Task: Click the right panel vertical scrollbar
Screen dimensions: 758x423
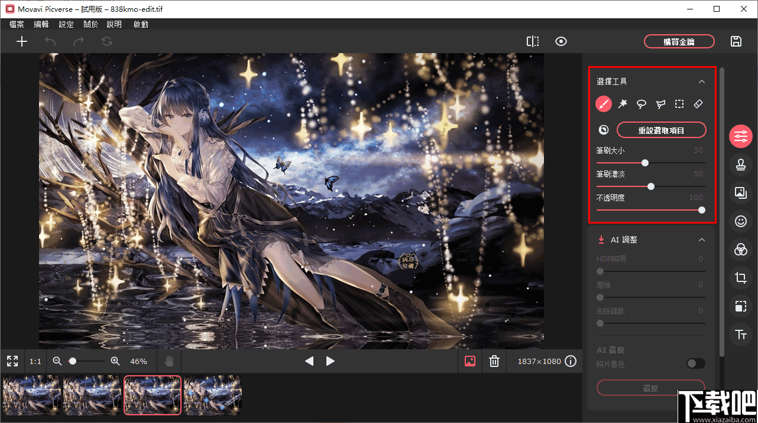Action: 722,212
